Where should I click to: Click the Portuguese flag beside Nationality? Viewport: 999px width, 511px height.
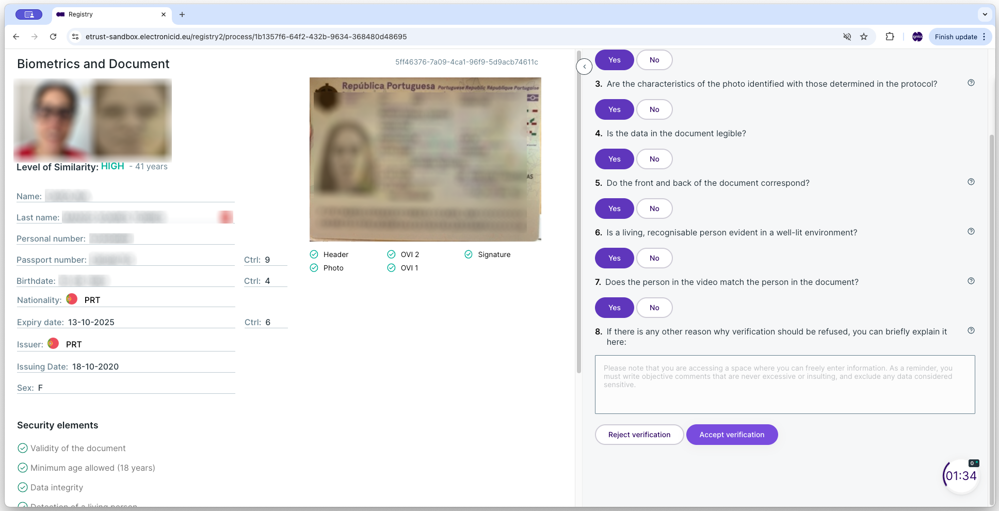(x=72, y=299)
